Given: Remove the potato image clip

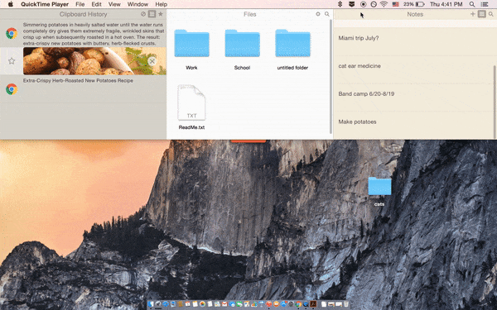Looking at the screenshot, I should (152, 61).
